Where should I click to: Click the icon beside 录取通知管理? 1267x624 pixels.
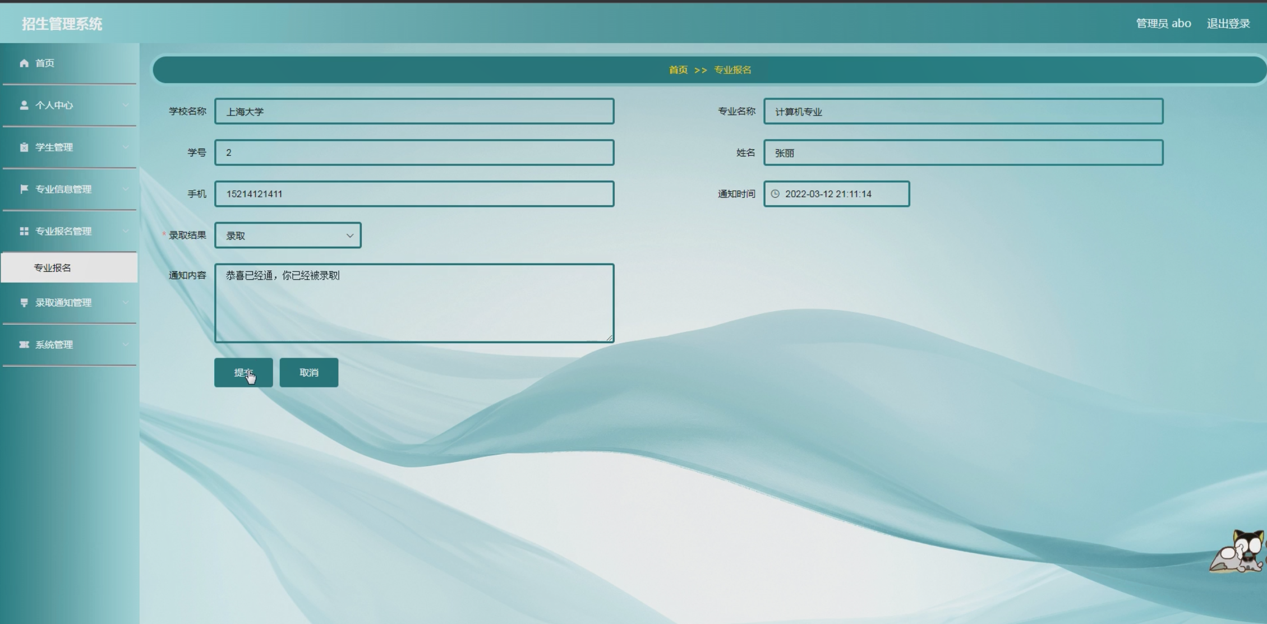(24, 303)
